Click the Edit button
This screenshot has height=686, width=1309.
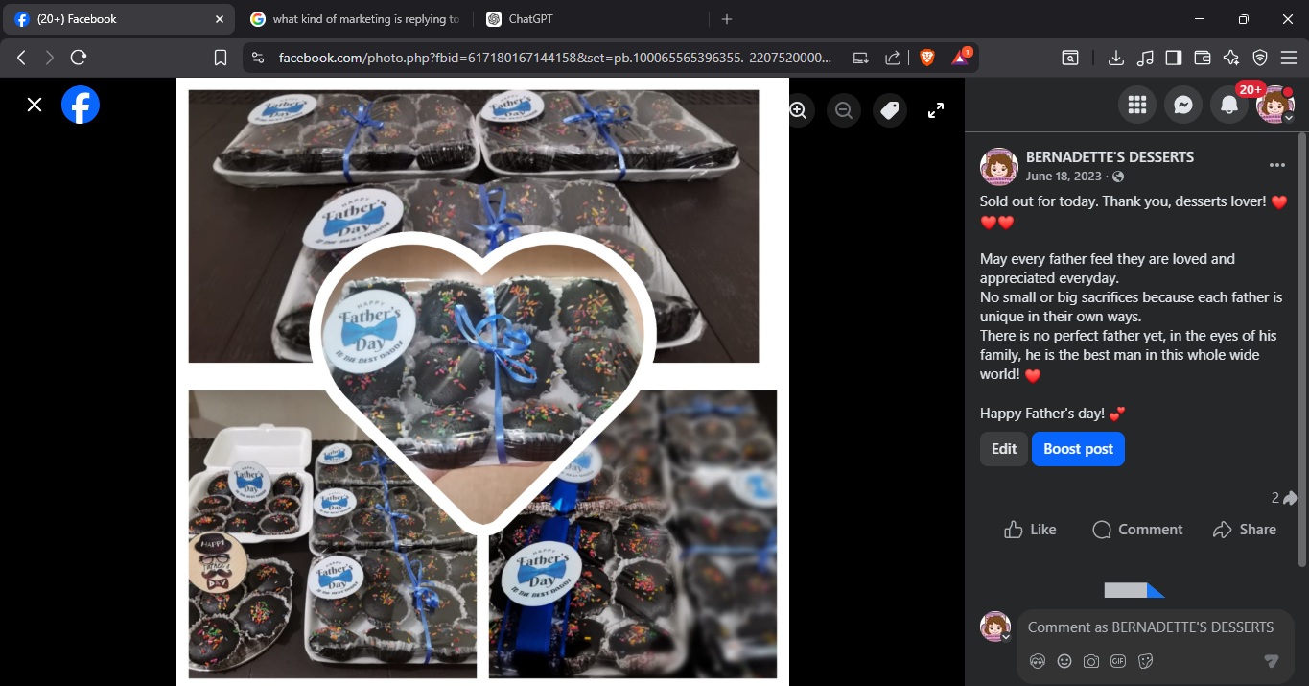point(1004,449)
